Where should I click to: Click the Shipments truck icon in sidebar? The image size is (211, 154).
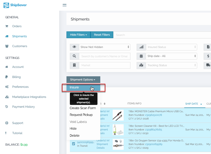(x=7, y=36)
